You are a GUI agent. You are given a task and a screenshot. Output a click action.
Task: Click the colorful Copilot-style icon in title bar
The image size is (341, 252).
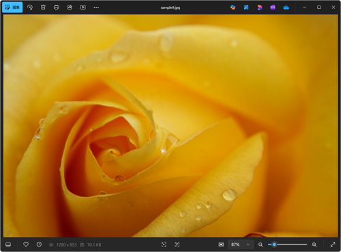click(233, 7)
